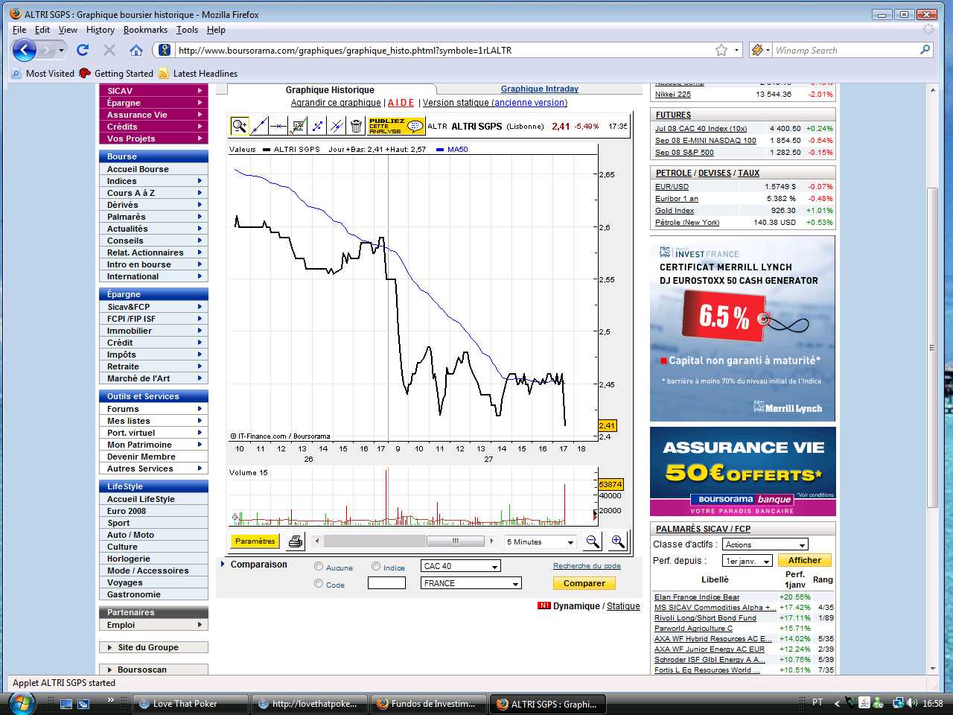Select the dotted segment drawing tool
This screenshot has height=715, width=953.
[x=317, y=126]
